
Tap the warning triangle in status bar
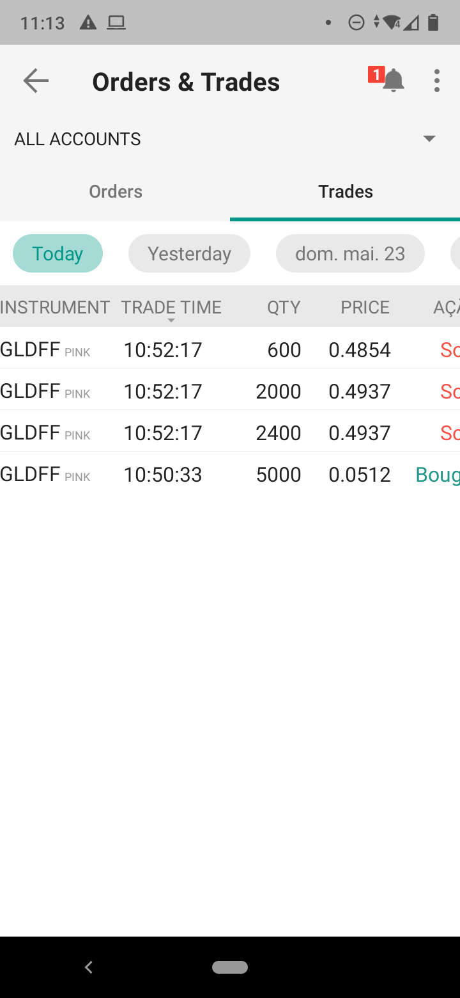click(x=88, y=24)
